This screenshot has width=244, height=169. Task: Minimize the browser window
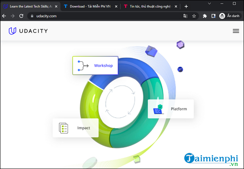click(x=222, y=3)
